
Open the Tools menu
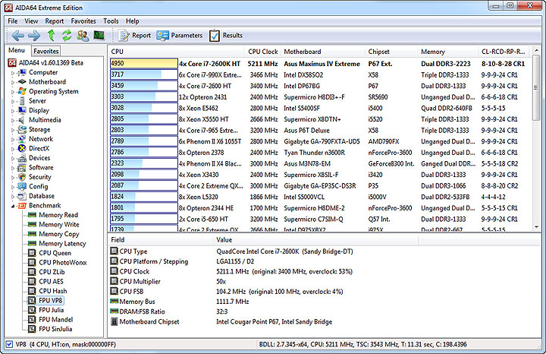(111, 21)
